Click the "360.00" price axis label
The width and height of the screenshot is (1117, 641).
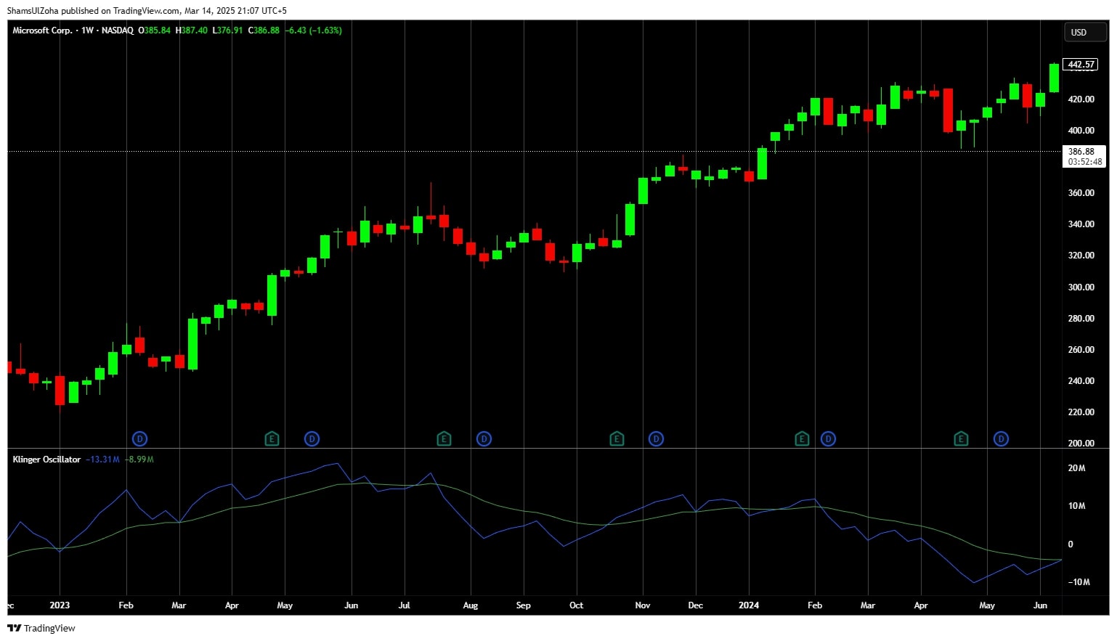point(1081,193)
